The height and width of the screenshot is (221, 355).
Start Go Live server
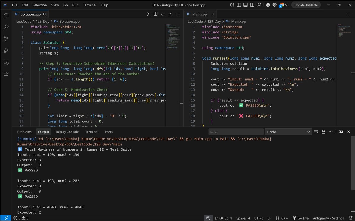[301, 218]
